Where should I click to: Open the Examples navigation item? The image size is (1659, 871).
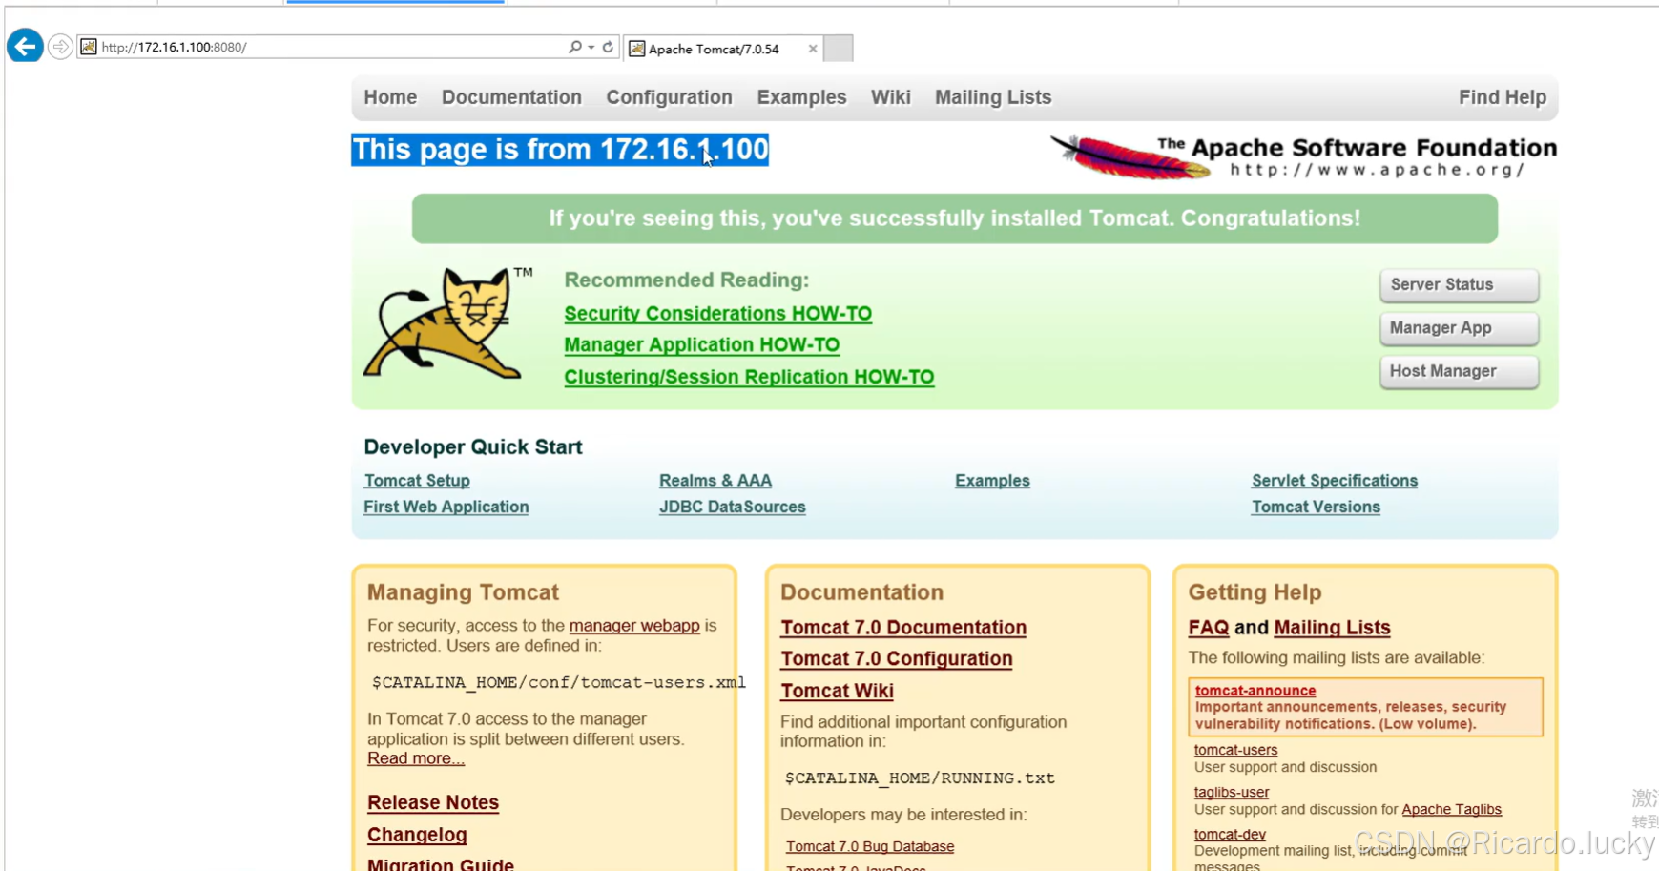pyautogui.click(x=801, y=97)
